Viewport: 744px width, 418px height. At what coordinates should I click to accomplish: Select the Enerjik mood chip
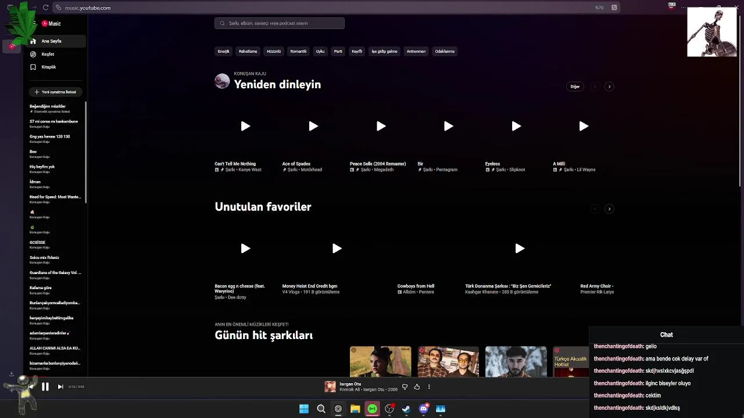(x=223, y=51)
